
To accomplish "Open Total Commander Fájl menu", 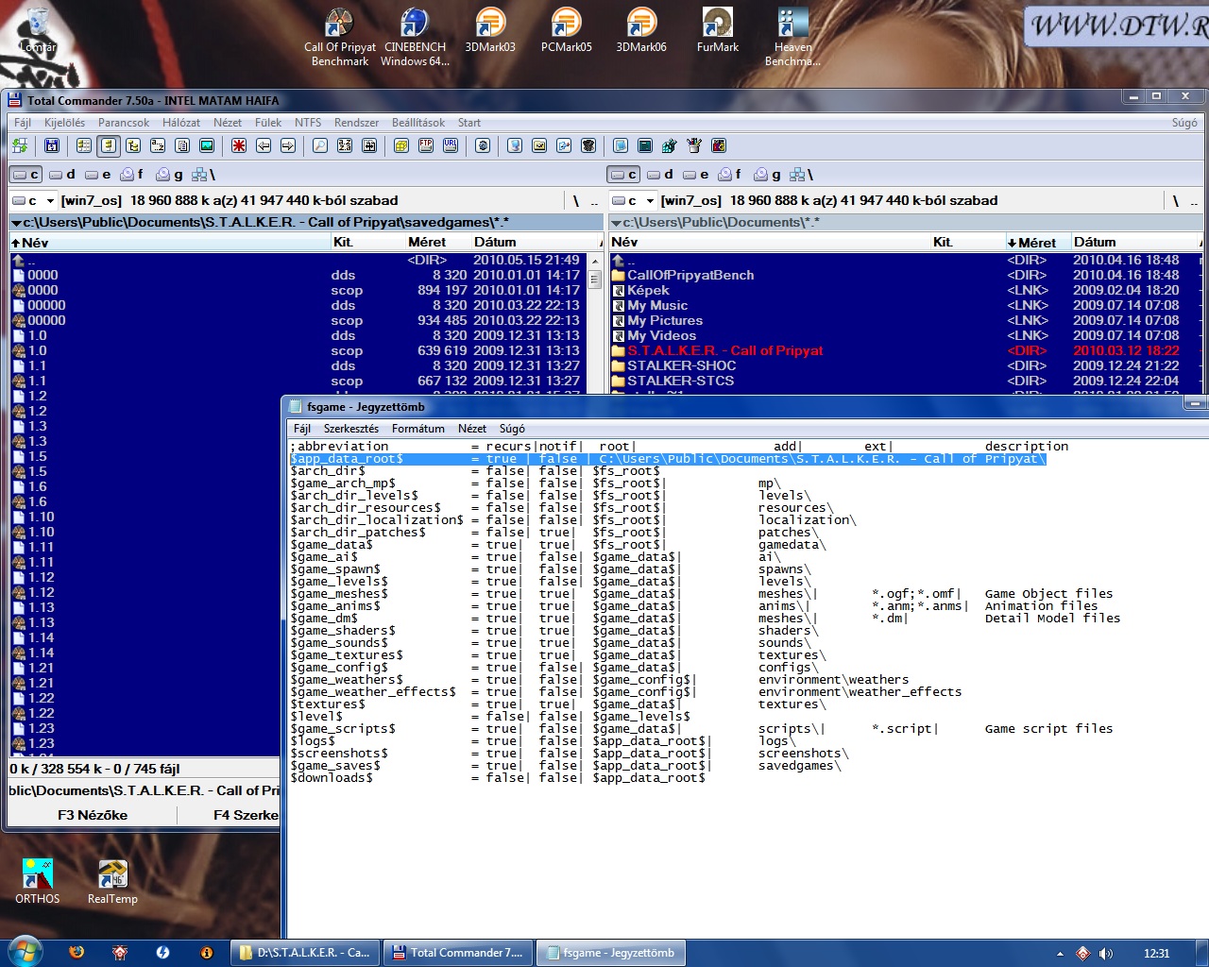I will coord(23,123).
